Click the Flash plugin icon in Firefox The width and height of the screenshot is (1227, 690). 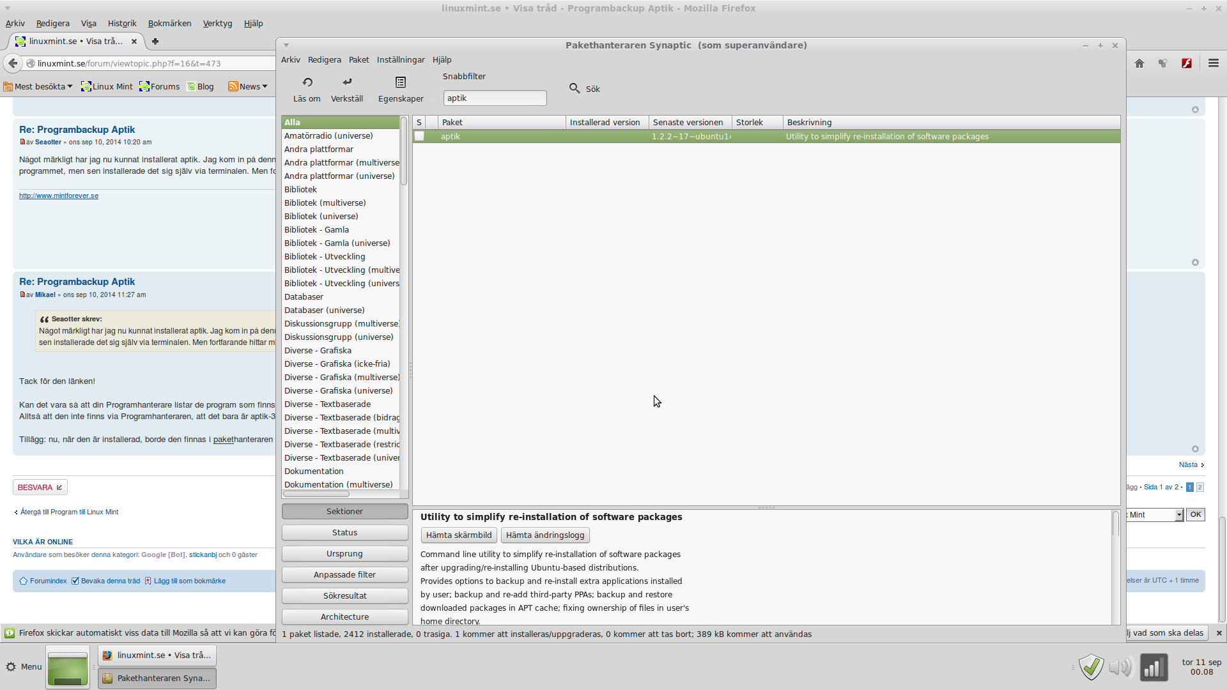1187,63
